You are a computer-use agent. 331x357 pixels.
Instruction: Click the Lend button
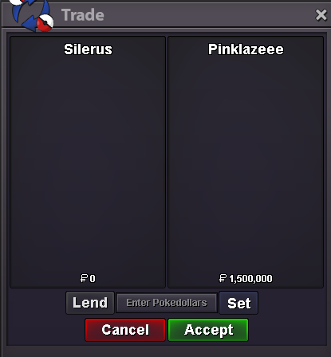(x=90, y=303)
